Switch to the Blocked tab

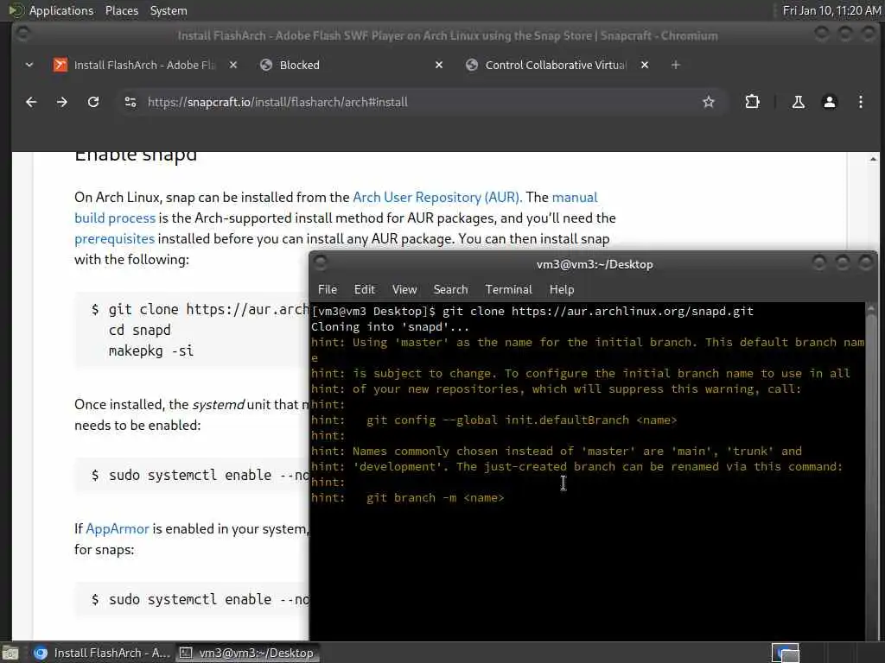pyautogui.click(x=350, y=65)
